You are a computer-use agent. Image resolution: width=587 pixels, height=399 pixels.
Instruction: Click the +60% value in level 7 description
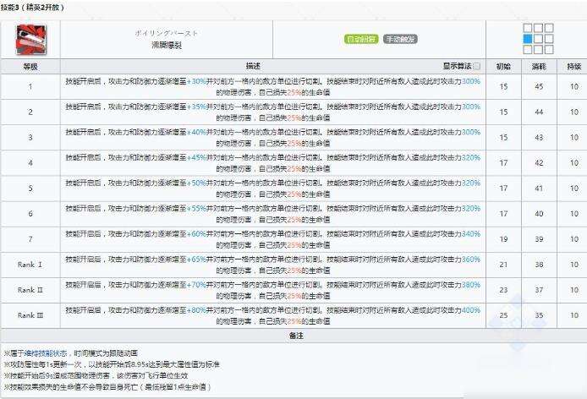(x=196, y=234)
